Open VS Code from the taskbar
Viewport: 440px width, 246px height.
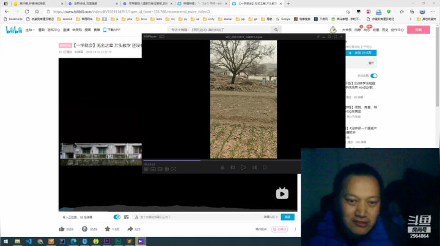(x=29, y=241)
